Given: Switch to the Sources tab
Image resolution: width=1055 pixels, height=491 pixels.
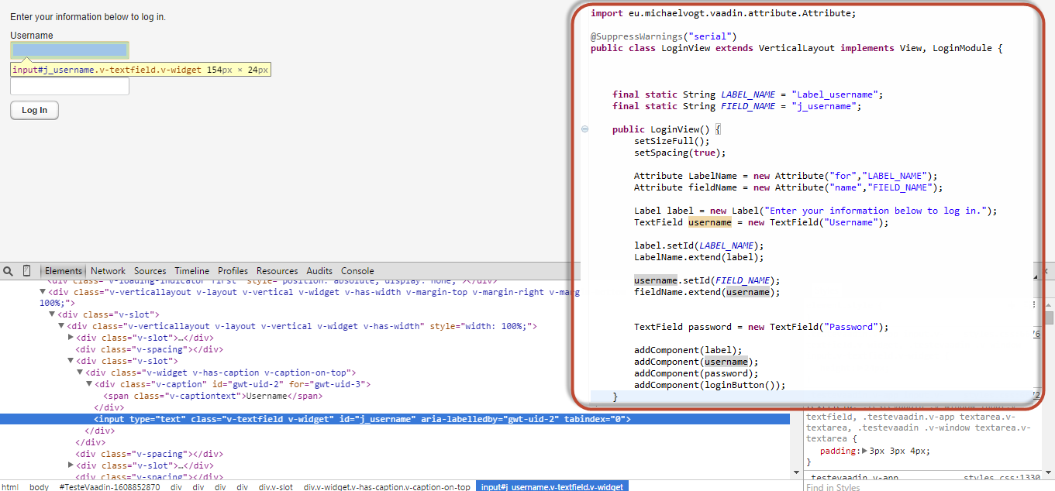Looking at the screenshot, I should 150,271.
